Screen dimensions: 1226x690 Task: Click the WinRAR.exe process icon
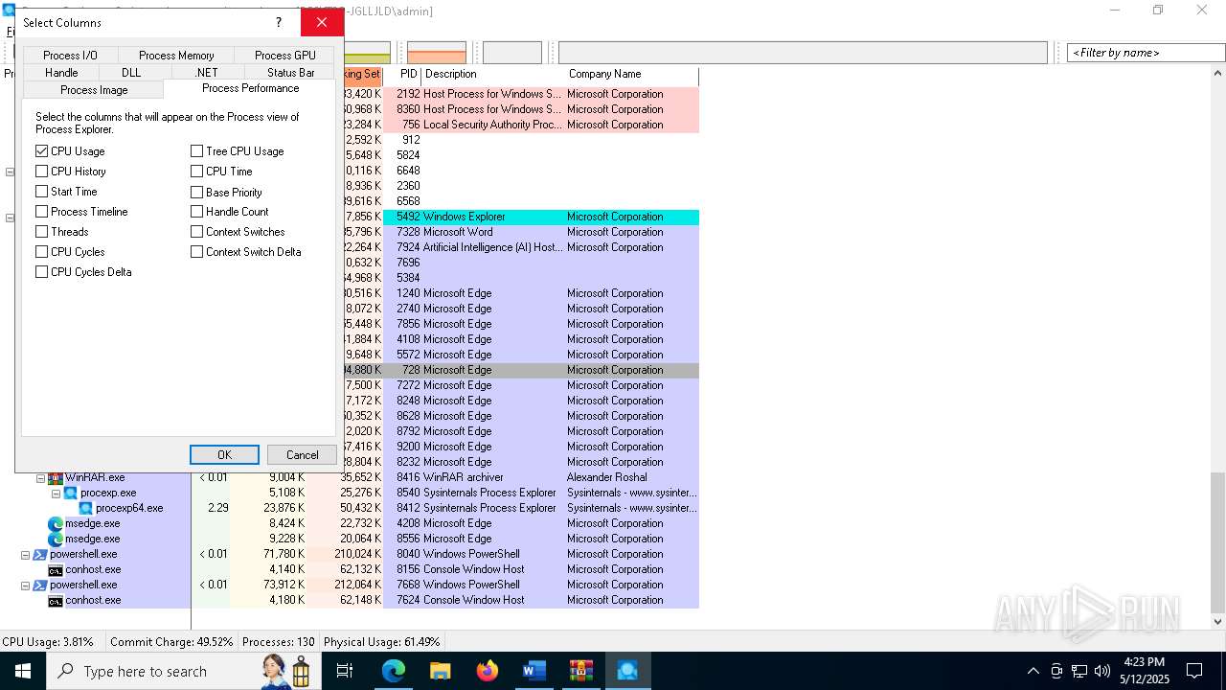56,477
